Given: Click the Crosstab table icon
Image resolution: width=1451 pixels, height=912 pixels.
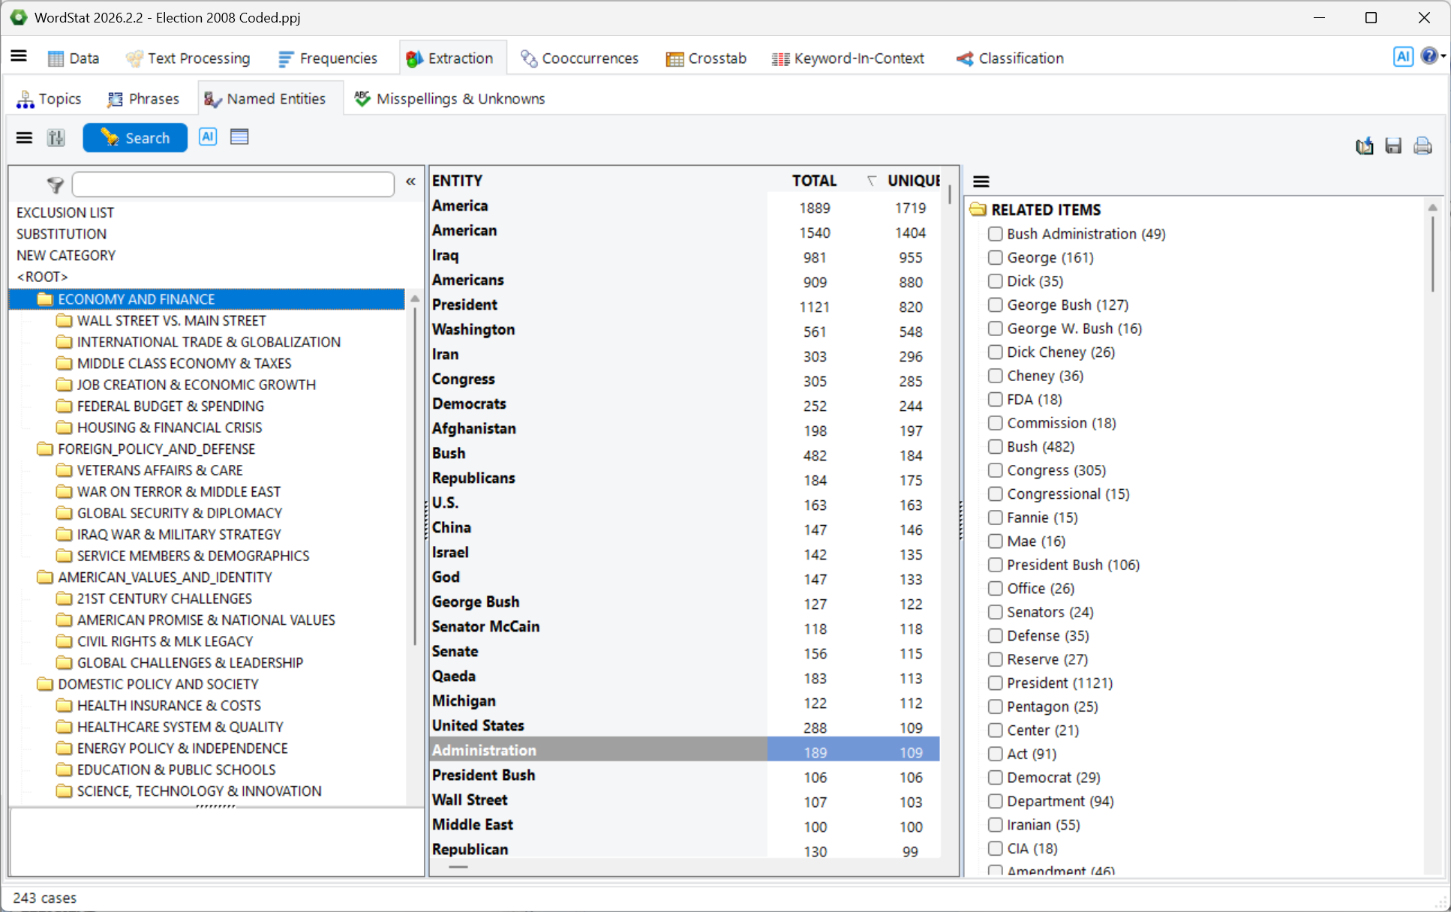Looking at the screenshot, I should (674, 58).
